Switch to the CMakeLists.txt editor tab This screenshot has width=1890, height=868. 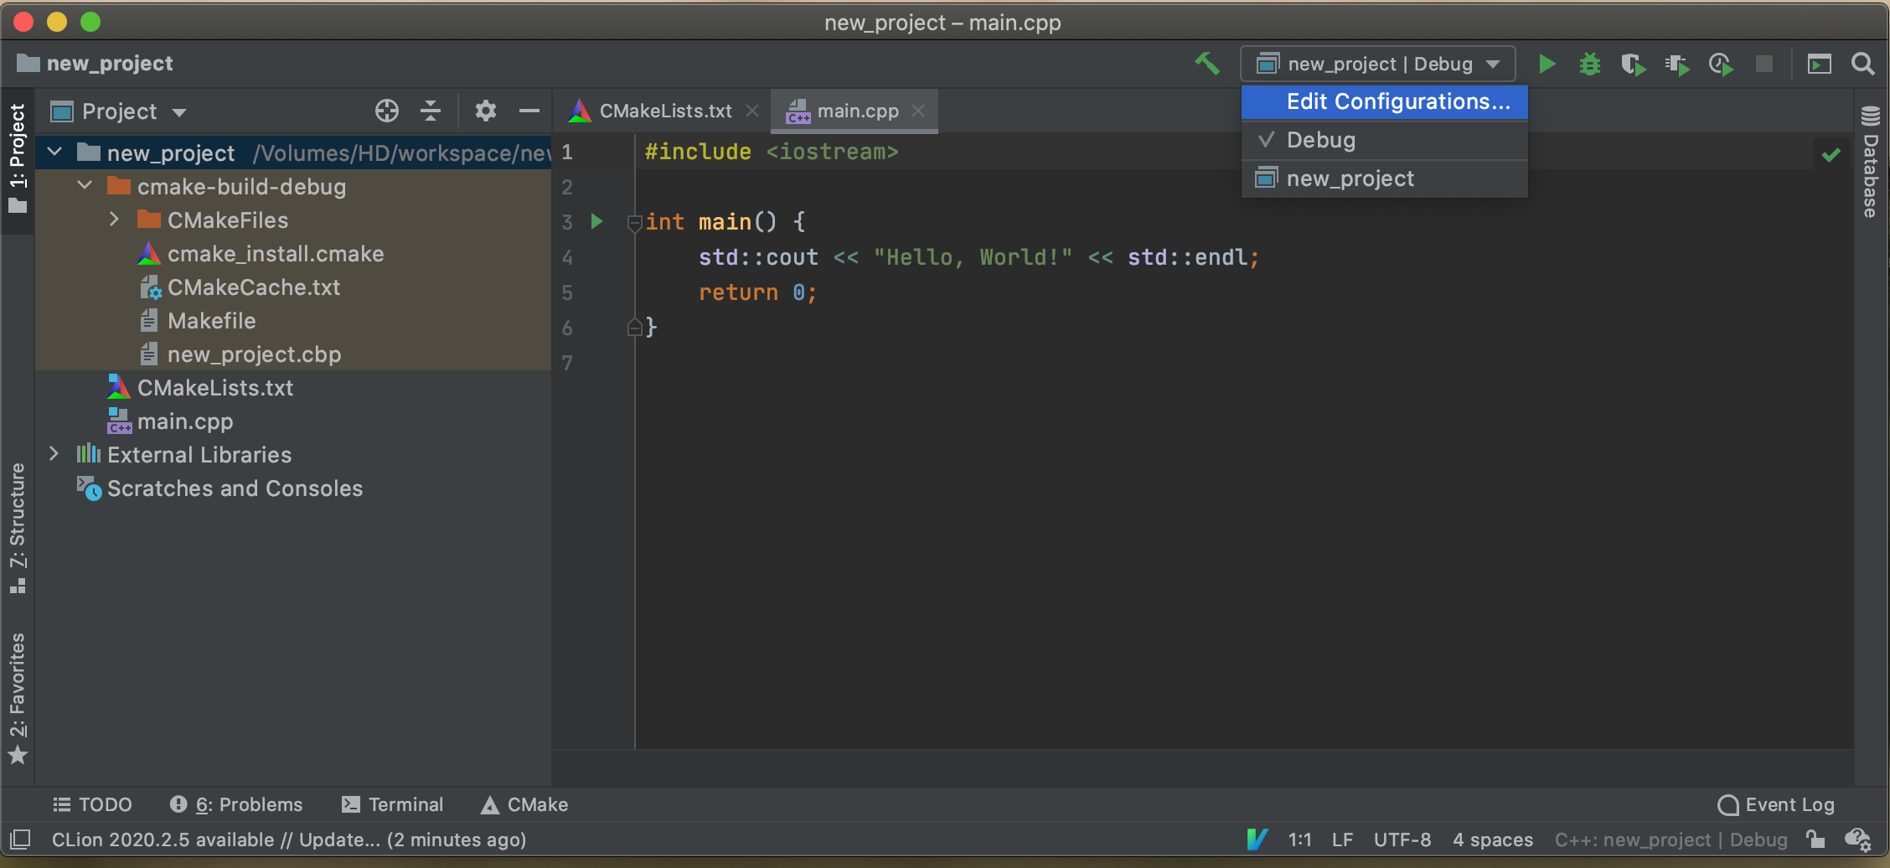tap(665, 111)
